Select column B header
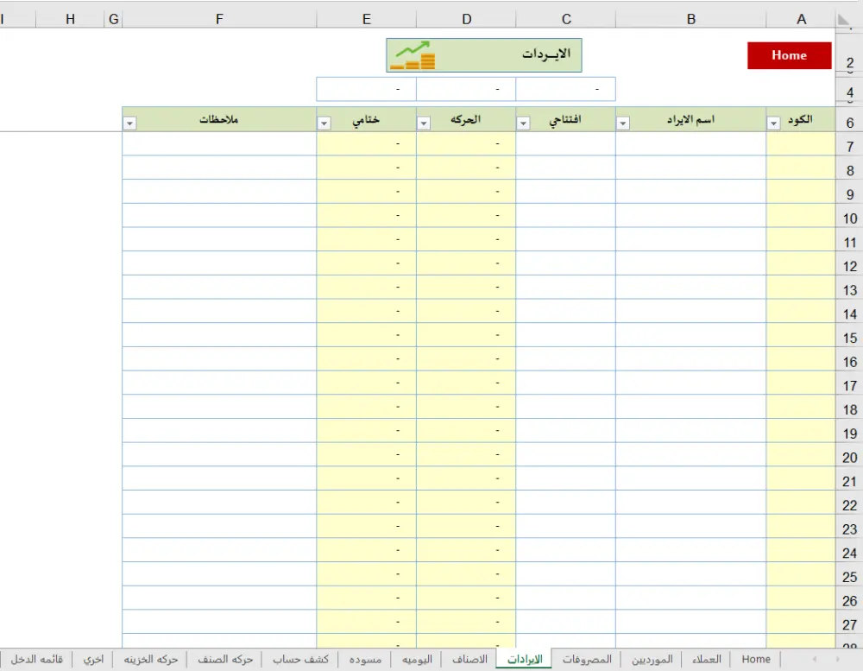 pos(690,19)
